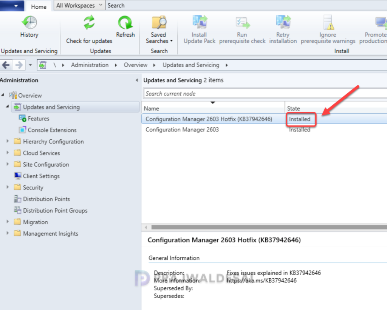
Task: Expand Security folder
Action: (8, 187)
